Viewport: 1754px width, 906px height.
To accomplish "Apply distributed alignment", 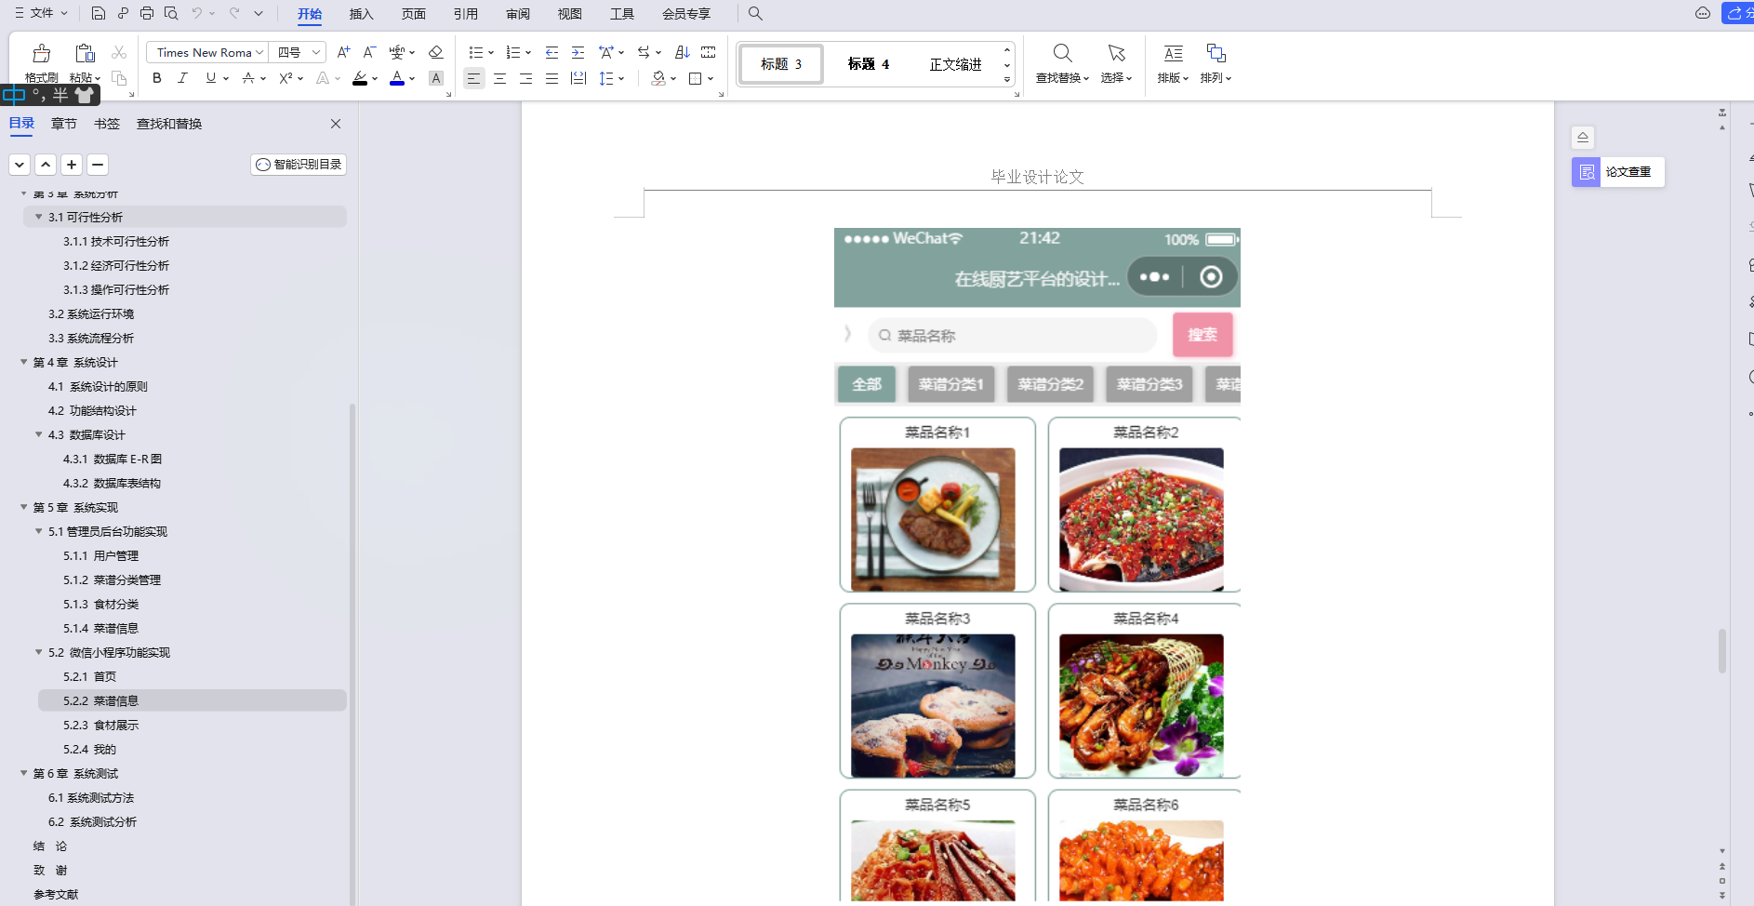I will pyautogui.click(x=578, y=78).
